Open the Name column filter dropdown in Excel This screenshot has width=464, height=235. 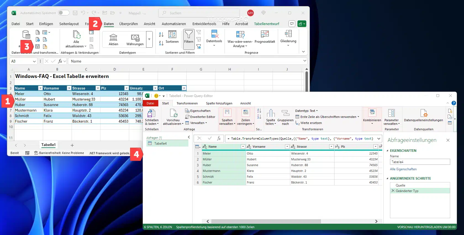coord(40,88)
